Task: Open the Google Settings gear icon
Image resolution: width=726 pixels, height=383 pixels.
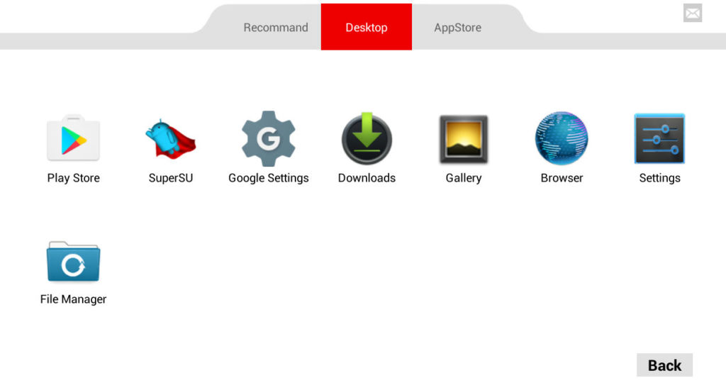Action: point(269,138)
